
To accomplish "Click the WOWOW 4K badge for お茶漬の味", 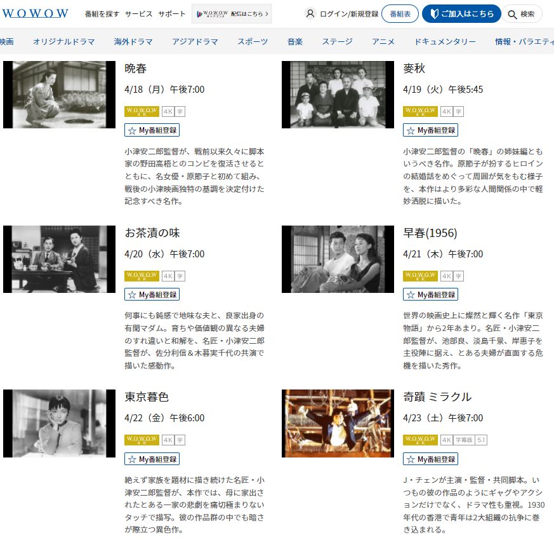I will pos(142,276).
